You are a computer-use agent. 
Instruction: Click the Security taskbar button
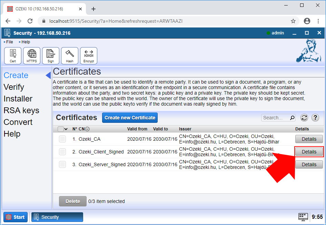click(57, 217)
